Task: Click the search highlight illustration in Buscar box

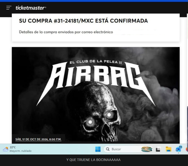Action: (x=147, y=149)
